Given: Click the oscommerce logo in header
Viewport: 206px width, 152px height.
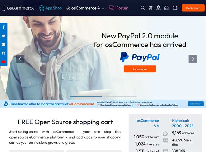Looking at the screenshot, I should pos(18,8).
